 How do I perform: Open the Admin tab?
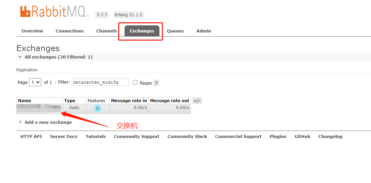(x=203, y=31)
